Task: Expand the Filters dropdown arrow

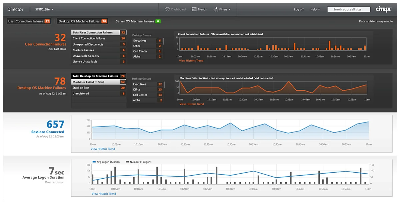Action: click(x=230, y=9)
